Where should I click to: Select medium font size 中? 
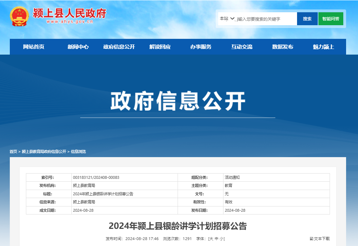216,239
